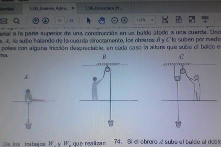Go to next page with down arrow

point(46,21)
